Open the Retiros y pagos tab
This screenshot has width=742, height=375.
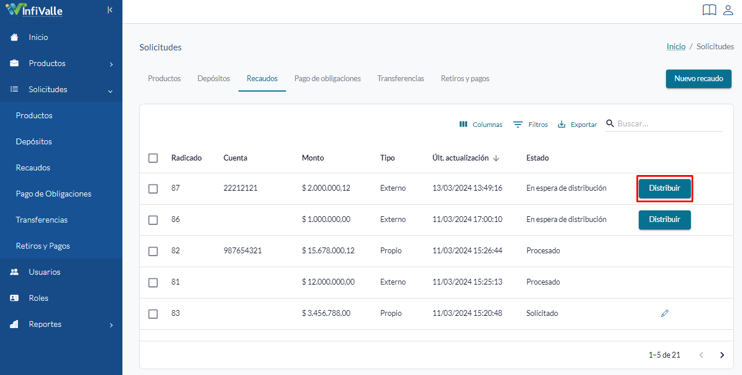(x=465, y=78)
